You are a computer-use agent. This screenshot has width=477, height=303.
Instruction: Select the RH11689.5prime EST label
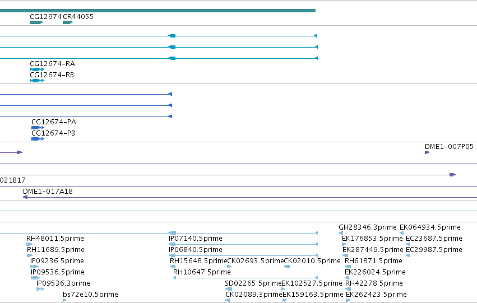tap(55, 250)
